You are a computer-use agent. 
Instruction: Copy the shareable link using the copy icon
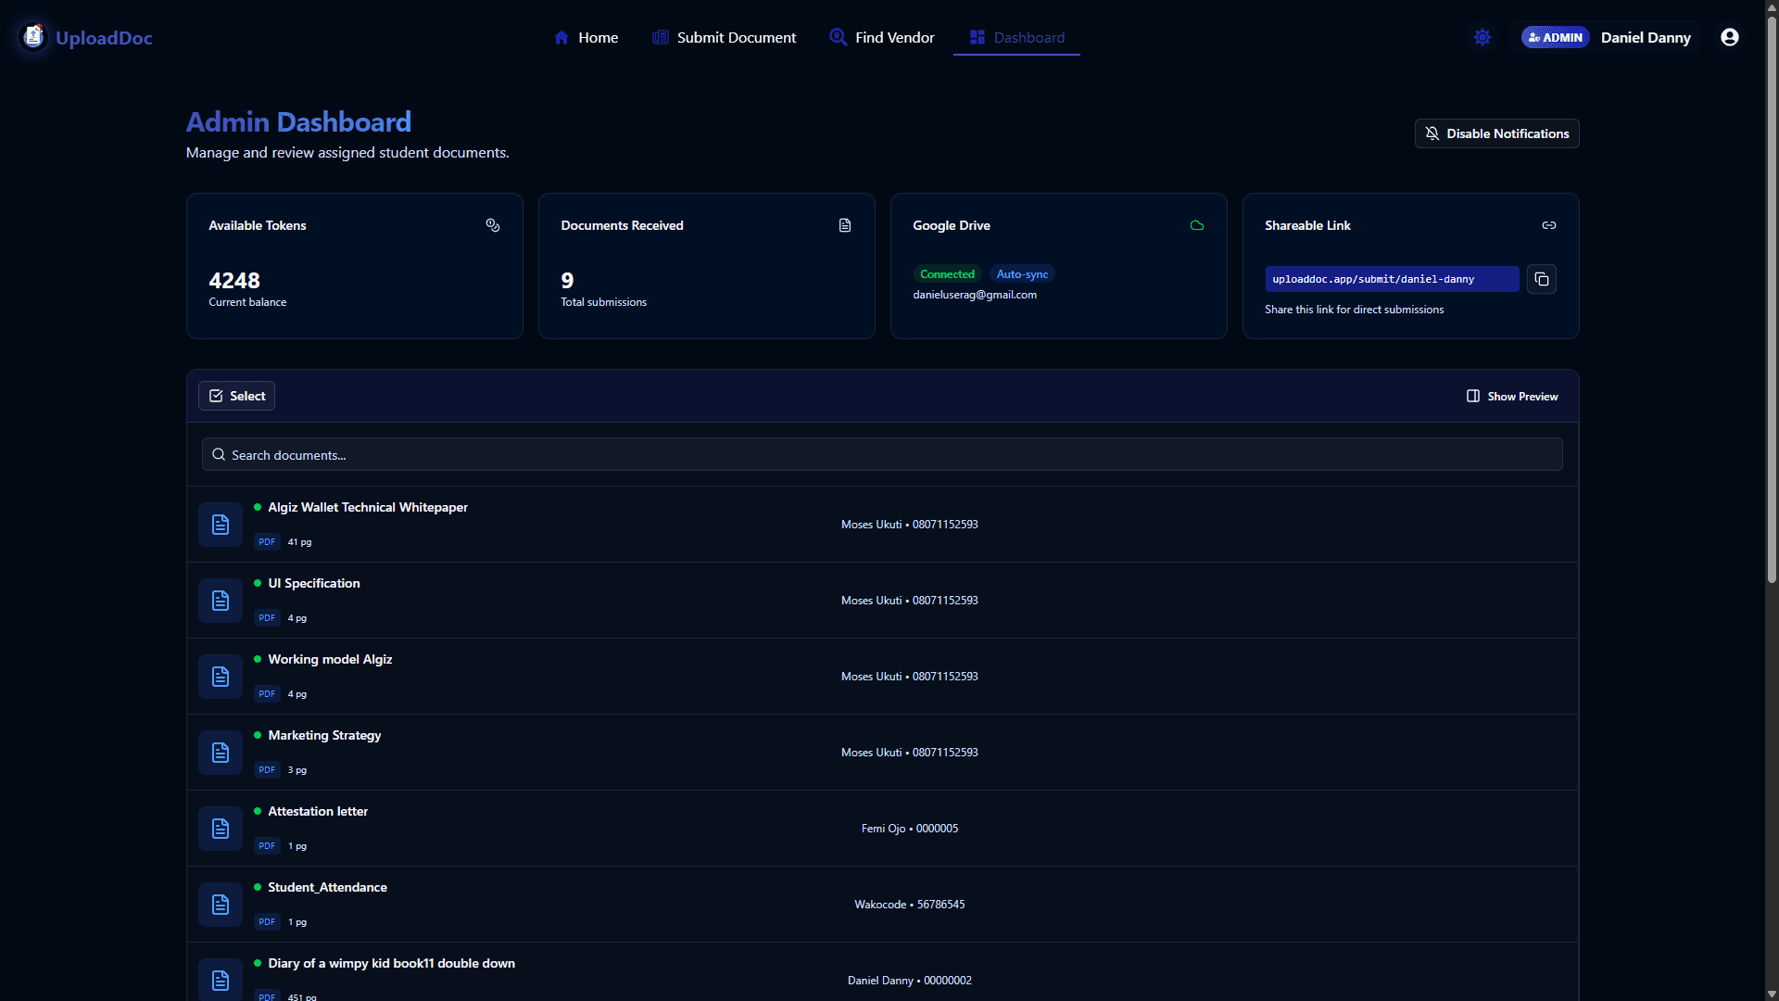pos(1541,279)
